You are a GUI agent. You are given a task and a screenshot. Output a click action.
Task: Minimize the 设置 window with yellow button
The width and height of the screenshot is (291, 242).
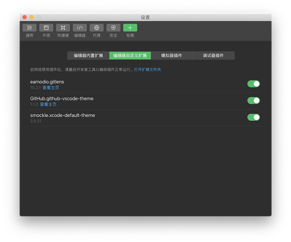click(32, 17)
